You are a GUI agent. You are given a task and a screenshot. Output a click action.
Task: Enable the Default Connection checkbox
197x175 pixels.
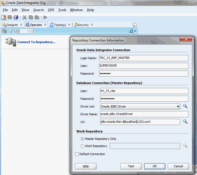(77, 154)
